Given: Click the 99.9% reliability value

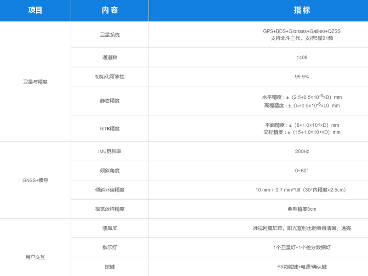Looking at the screenshot, I should tap(302, 77).
